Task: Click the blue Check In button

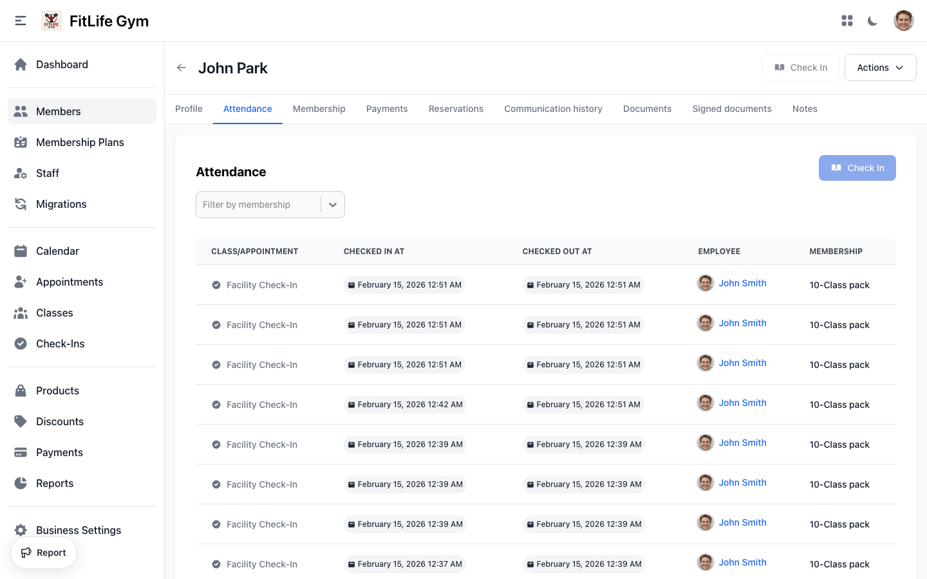Action: [857, 168]
